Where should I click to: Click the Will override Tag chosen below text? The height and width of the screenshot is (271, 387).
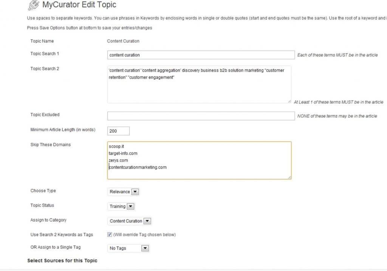pyautogui.click(x=144, y=235)
